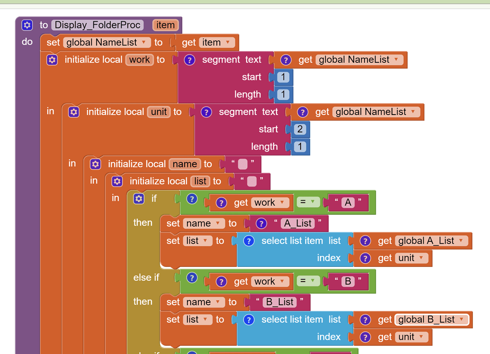
Task: Click gear icon on initialize local unit
Action: tap(74, 112)
